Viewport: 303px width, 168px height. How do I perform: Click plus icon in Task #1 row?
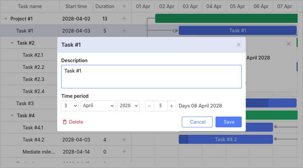(x=124, y=31)
